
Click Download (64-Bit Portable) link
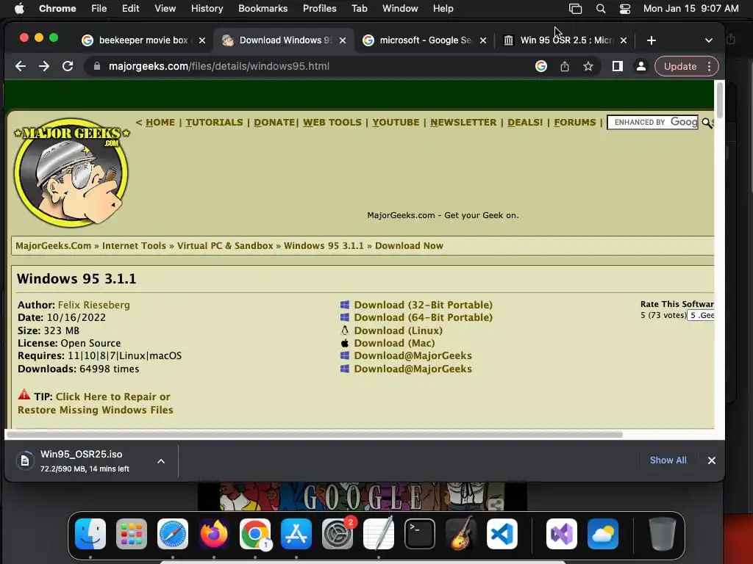[x=423, y=317]
